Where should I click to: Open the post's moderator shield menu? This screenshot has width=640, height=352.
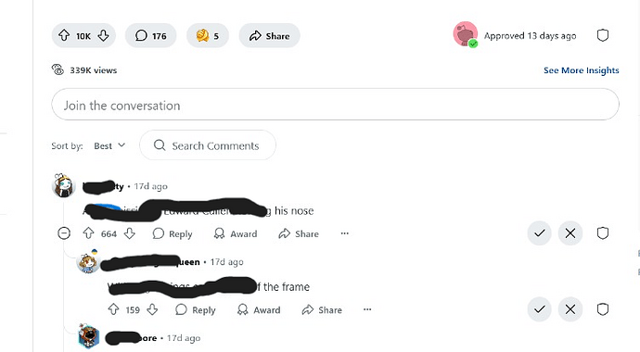(x=603, y=35)
